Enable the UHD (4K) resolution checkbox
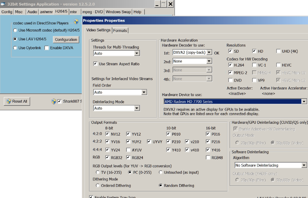Screen dimensions: 308x198 tap(278, 51)
